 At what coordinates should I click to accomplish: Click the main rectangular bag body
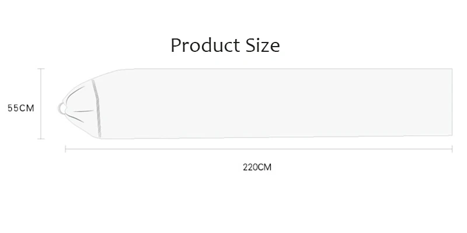276,104
